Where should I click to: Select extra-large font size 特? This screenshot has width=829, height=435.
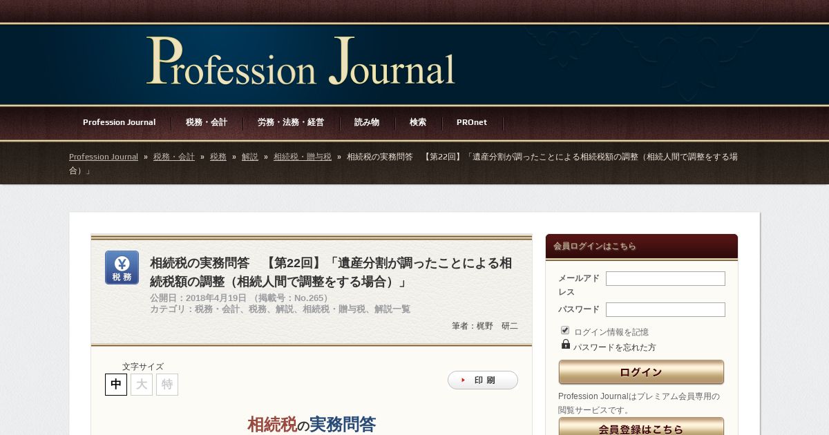pos(167,385)
